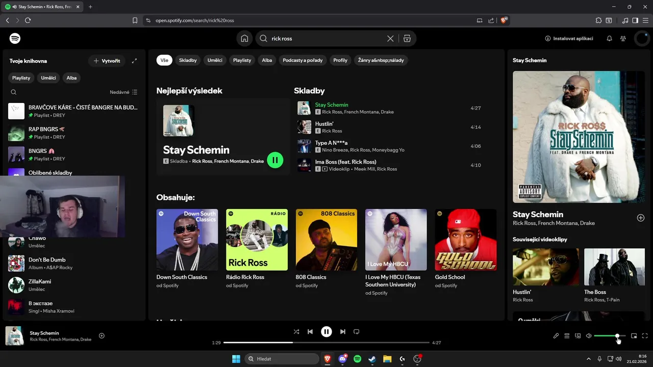Viewport: 653px width, 367px height.
Task: Open The Boss related video
Action: pyautogui.click(x=614, y=275)
